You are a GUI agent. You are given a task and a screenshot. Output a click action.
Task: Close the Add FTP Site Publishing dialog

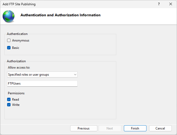[x=171, y=4]
